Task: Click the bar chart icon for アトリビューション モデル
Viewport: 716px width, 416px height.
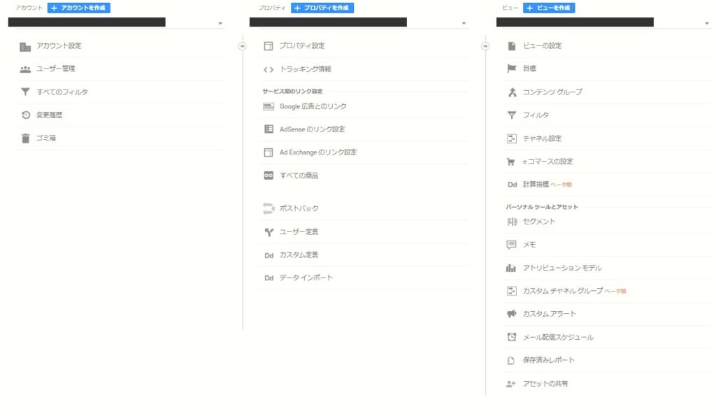Action: click(x=511, y=268)
